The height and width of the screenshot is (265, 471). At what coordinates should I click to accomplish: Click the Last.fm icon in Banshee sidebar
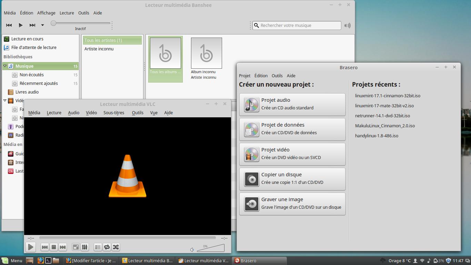11,171
